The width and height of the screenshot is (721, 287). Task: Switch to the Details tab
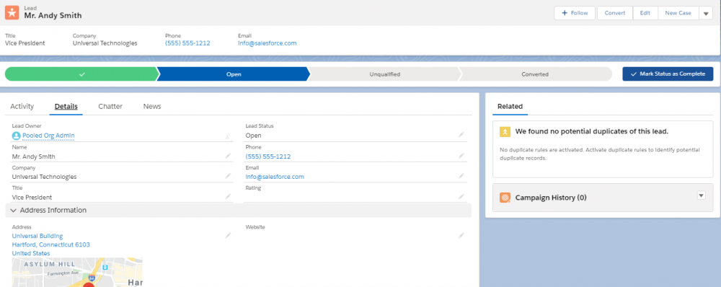pyautogui.click(x=66, y=106)
